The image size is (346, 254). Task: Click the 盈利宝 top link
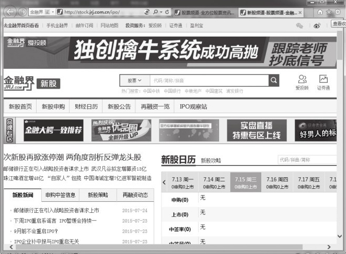click(x=197, y=26)
